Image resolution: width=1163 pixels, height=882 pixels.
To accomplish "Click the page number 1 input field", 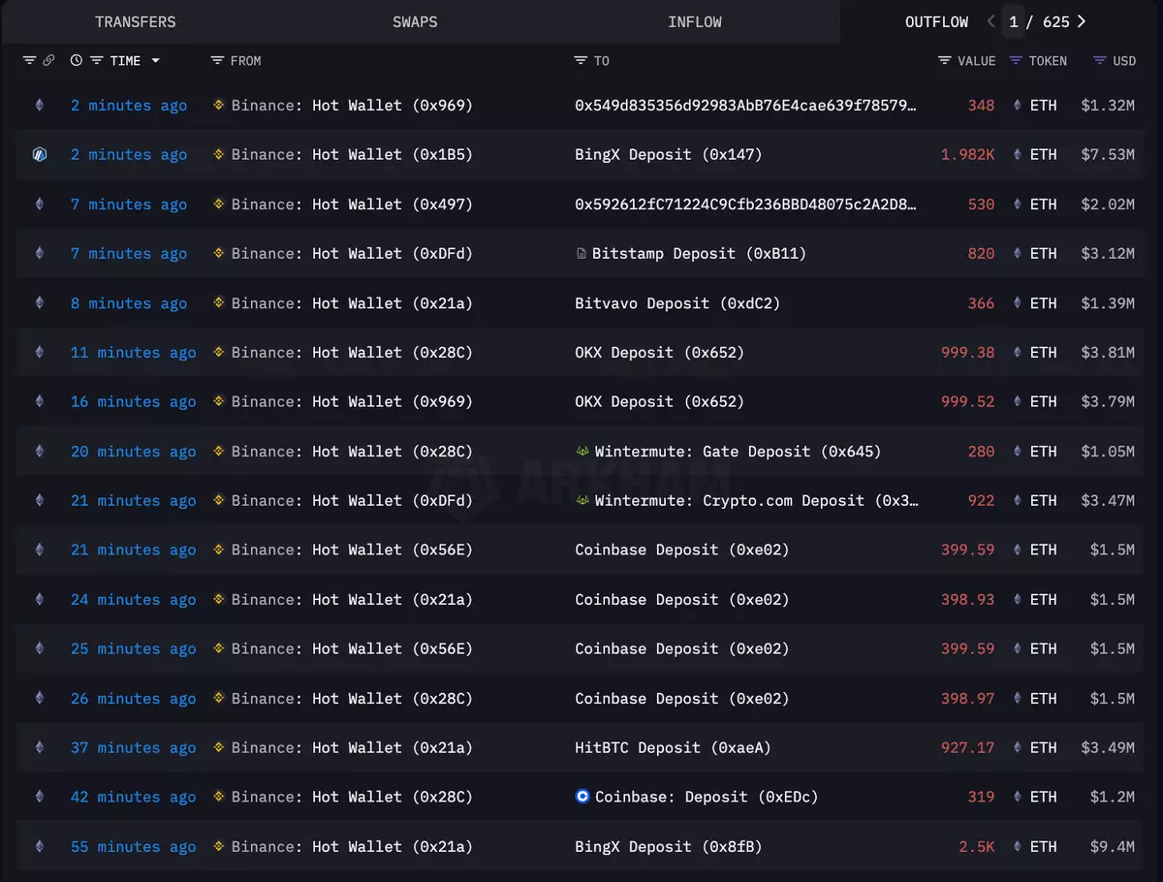I will click(x=1014, y=21).
